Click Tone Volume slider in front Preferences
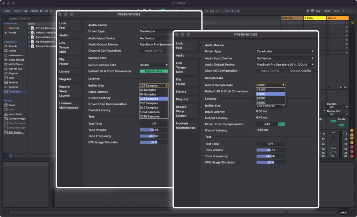Screen dimensions: 357x217 click(x=271, y=150)
